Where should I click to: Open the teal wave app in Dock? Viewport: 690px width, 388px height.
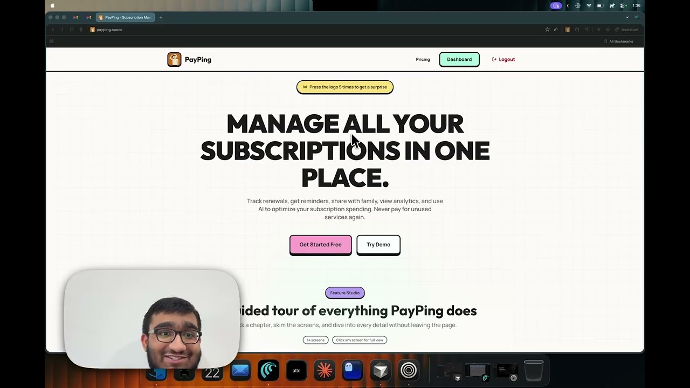(x=268, y=371)
